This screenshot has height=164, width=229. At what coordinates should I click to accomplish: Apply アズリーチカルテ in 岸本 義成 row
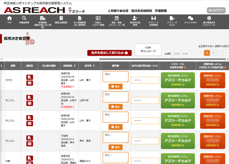[178, 141]
